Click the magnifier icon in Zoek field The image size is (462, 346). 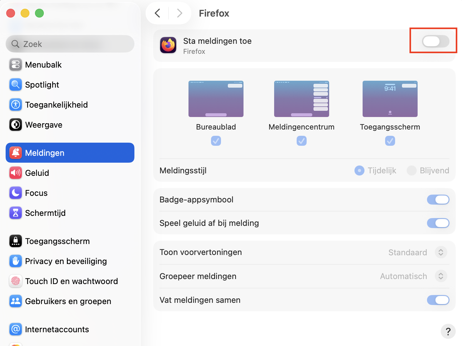15,44
